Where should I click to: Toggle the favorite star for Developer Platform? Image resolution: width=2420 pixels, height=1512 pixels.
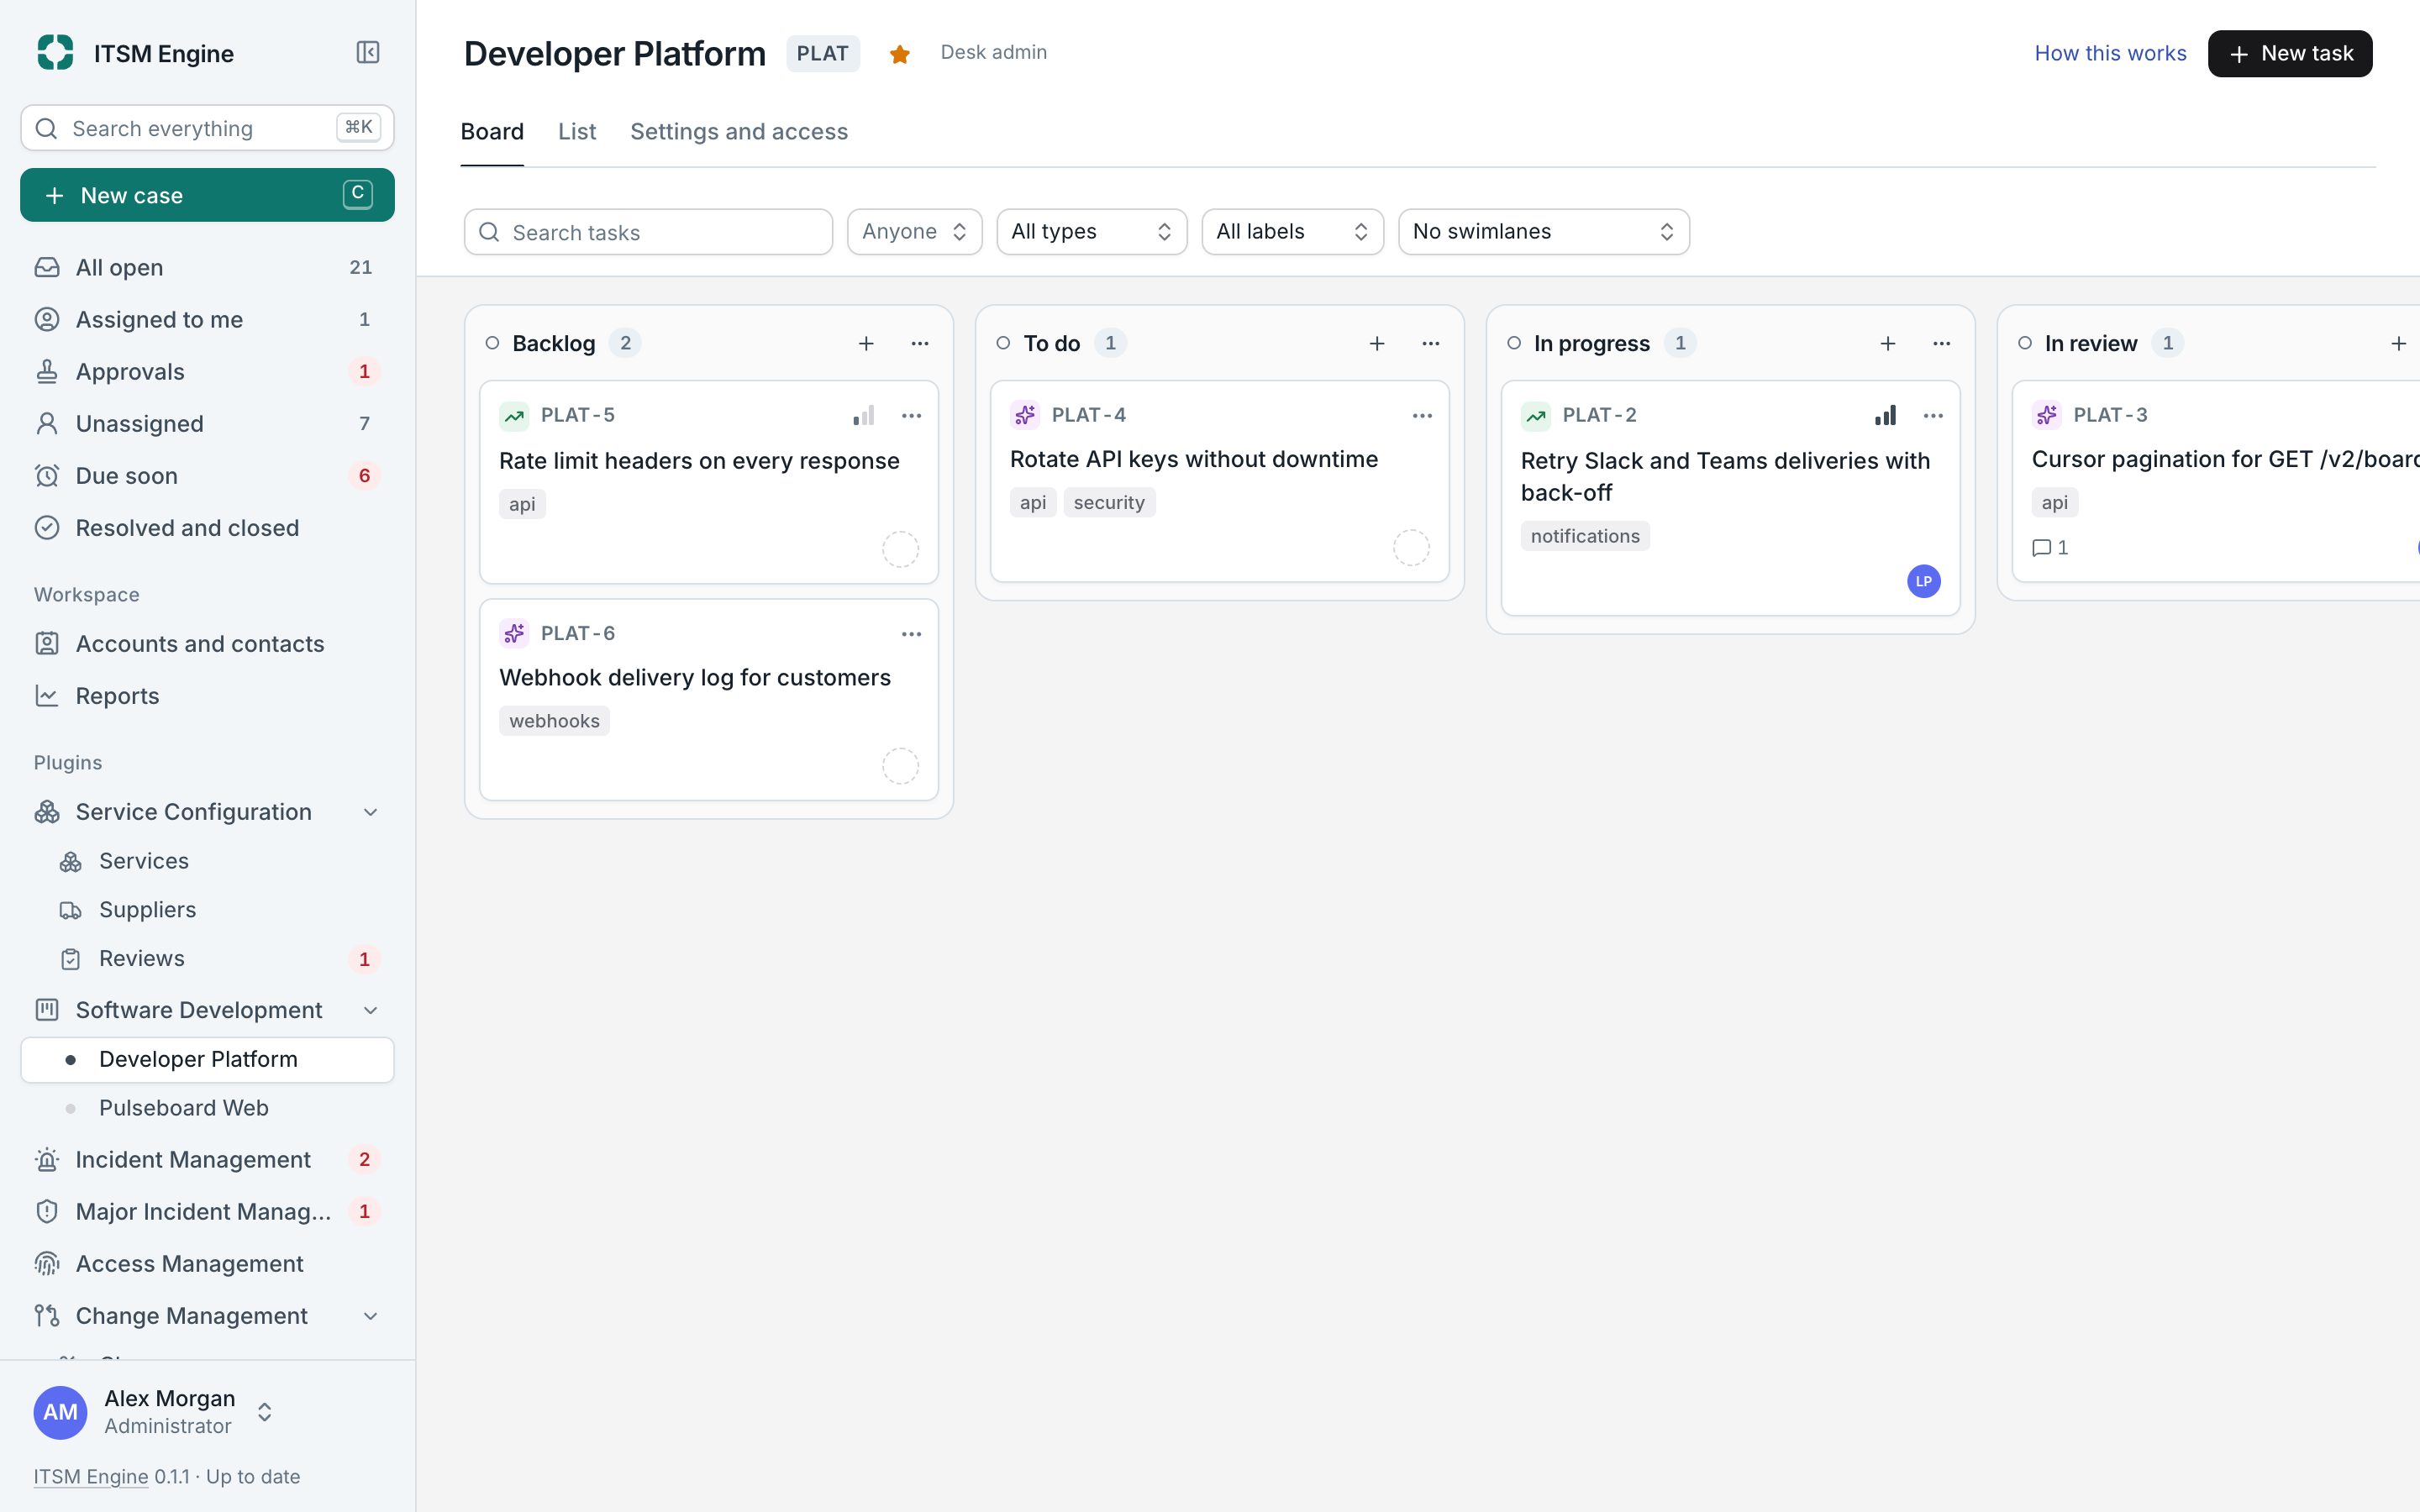coord(899,54)
